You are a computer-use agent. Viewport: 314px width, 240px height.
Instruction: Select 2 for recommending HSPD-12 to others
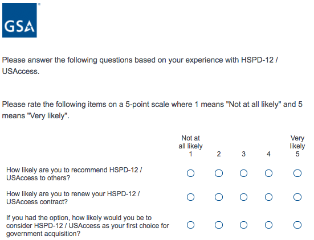click(x=219, y=173)
